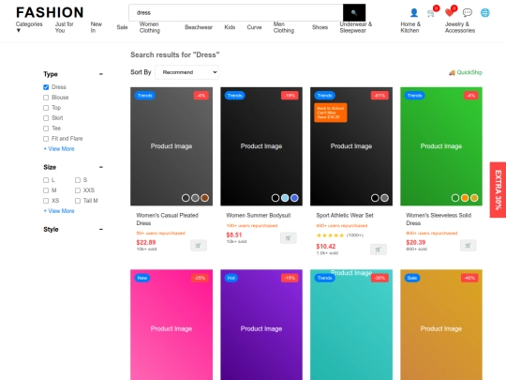Check the Skirt type filter
The width and height of the screenshot is (506, 380).
(46, 118)
